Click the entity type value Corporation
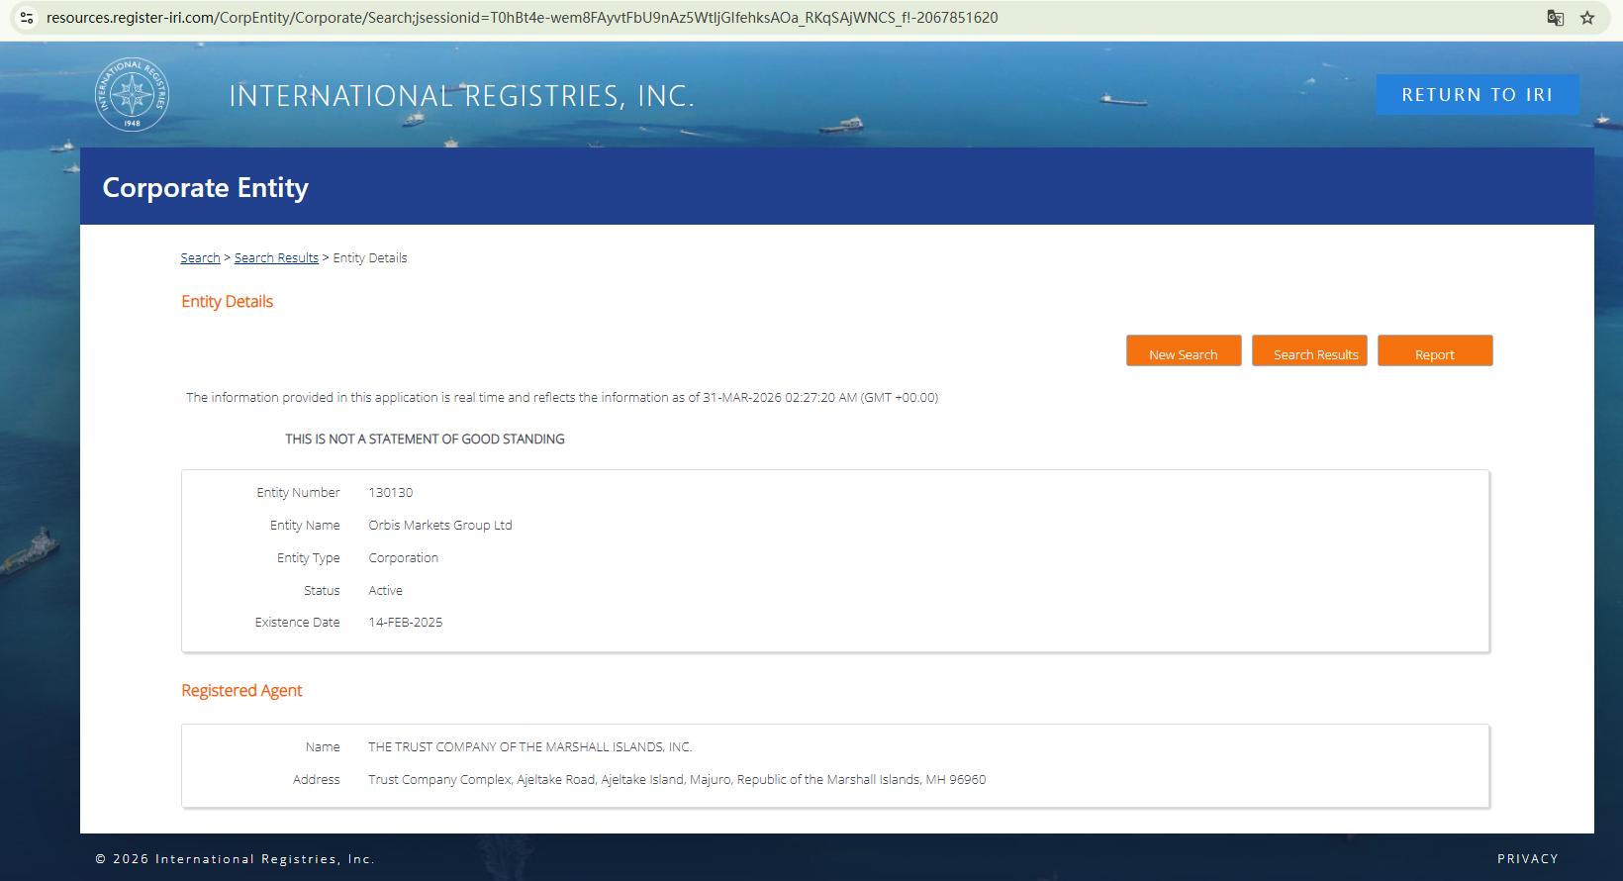Viewport: 1623px width, 881px height. tap(403, 558)
